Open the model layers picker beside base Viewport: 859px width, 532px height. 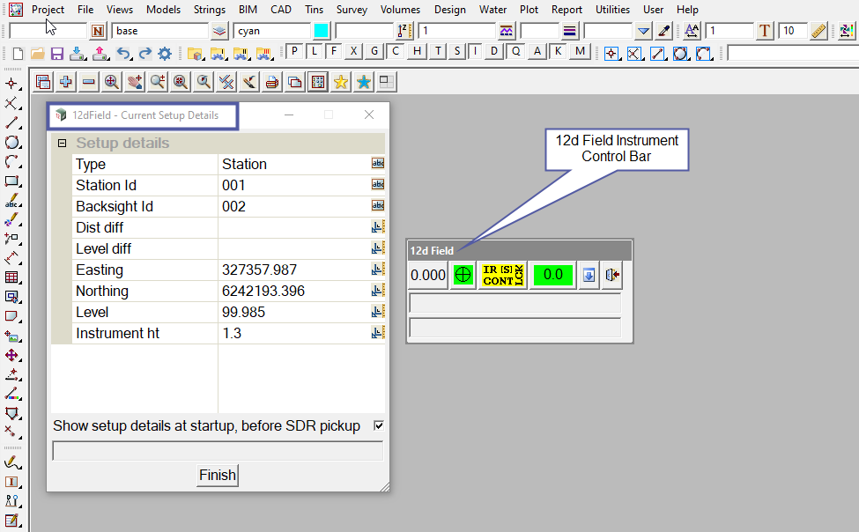[x=219, y=31]
